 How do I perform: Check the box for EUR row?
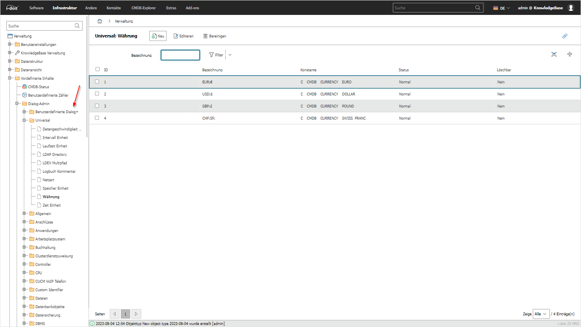[x=97, y=82]
